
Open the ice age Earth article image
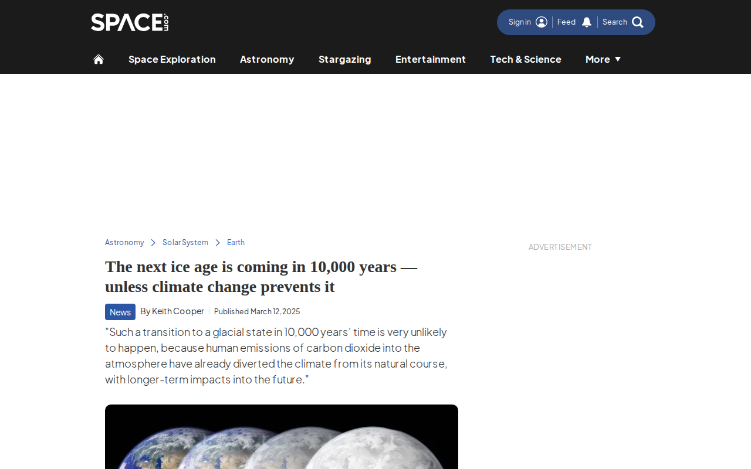tap(282, 437)
